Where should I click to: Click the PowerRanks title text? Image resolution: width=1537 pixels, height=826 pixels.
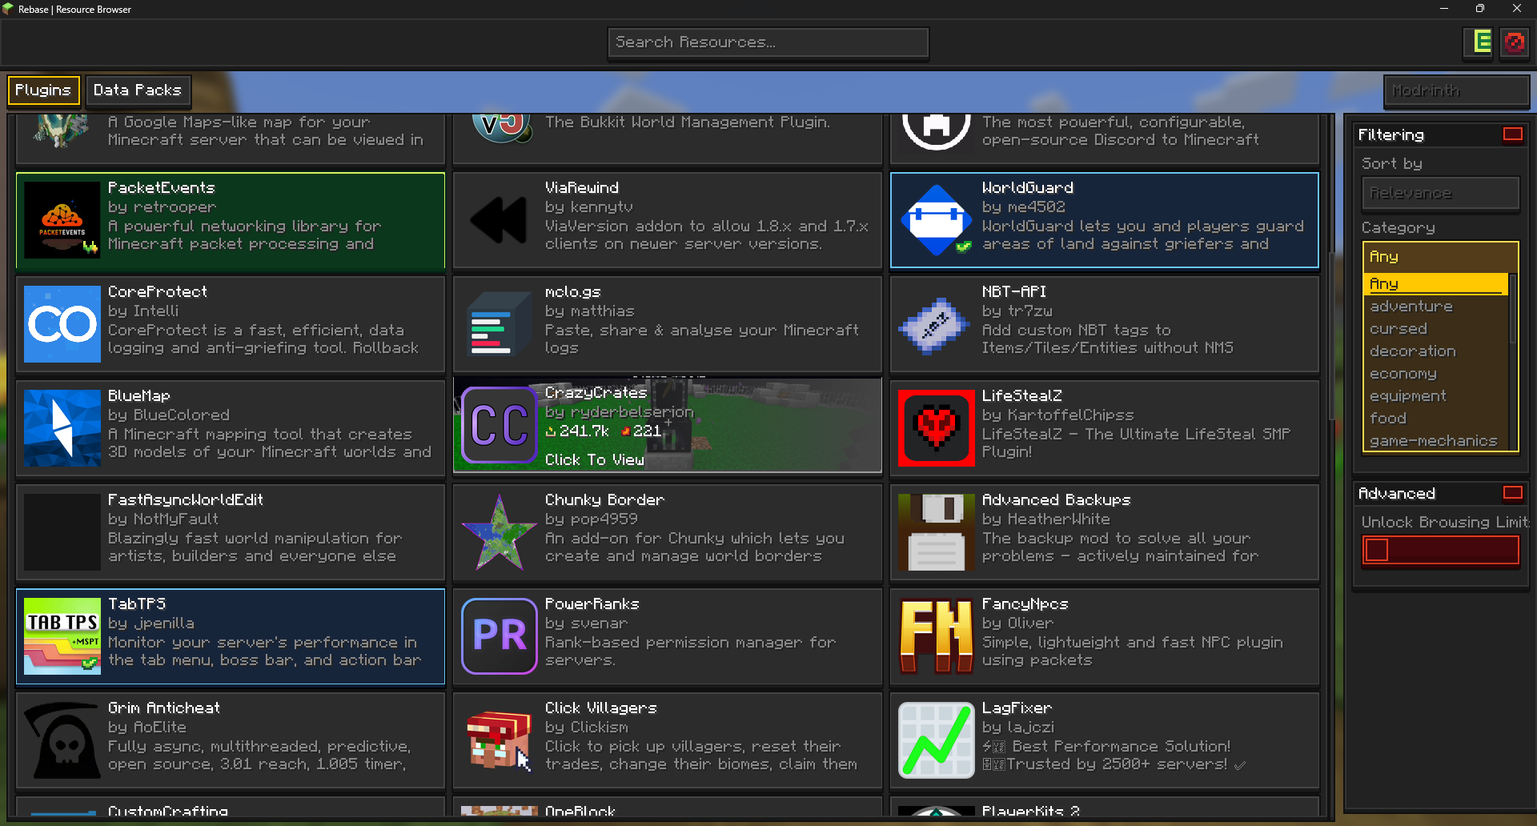[x=592, y=603]
